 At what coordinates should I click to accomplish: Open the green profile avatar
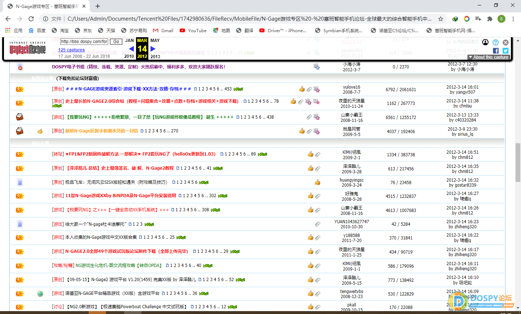click(501, 19)
